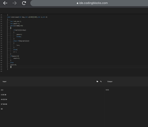Click the input line '3 3'
The image size is (148, 127).
point(2,90)
